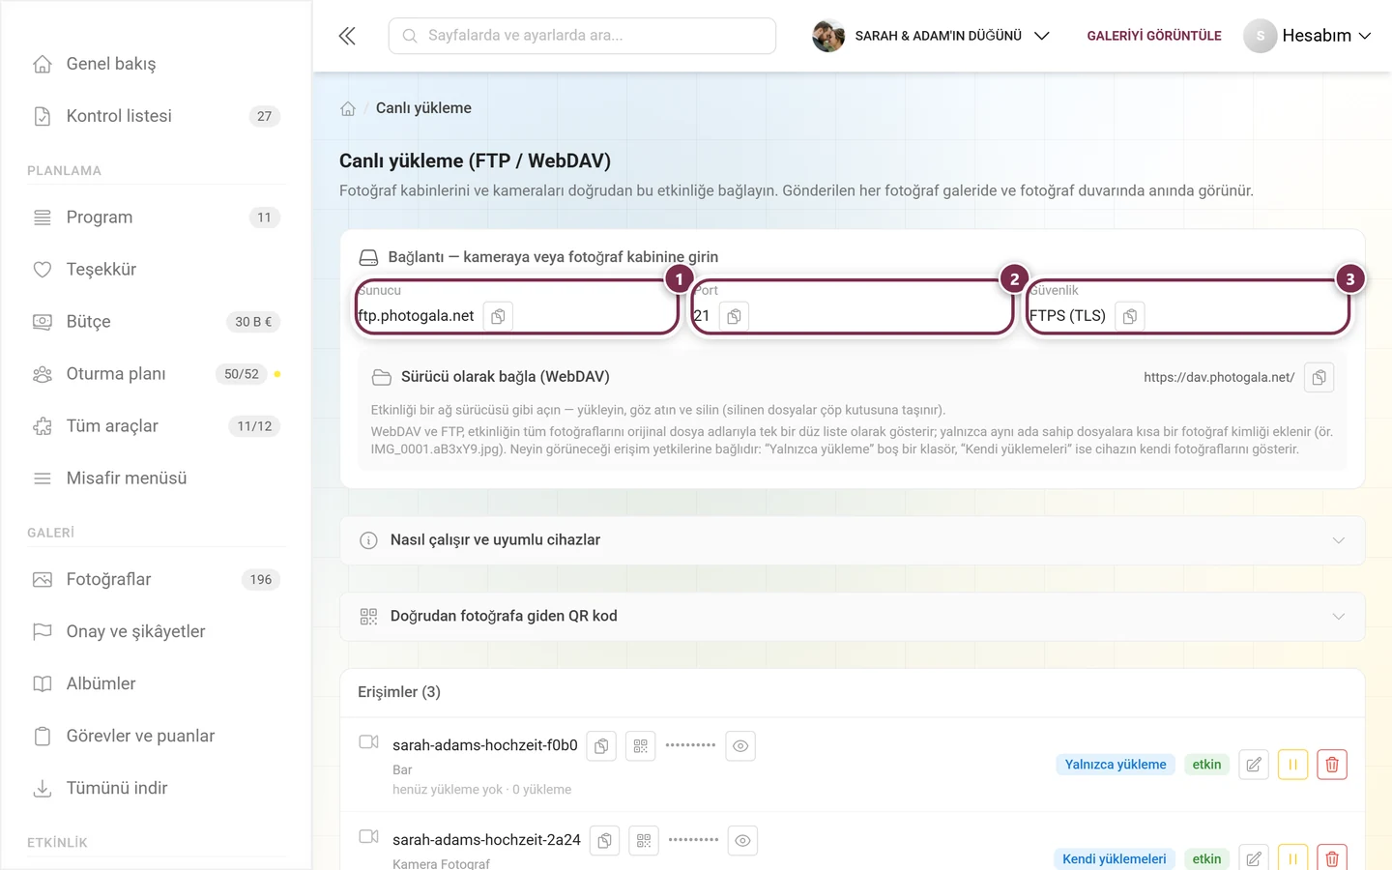Screen dimensions: 1392x870
Task: Edit the sarah-adams-hochzeit-f0b0 access
Action: pyautogui.click(x=1254, y=765)
